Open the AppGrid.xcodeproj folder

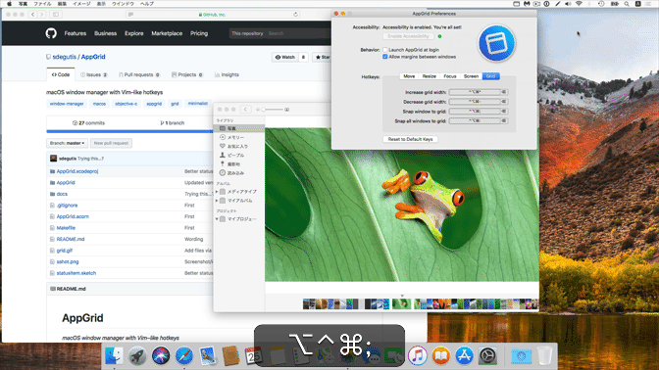[x=77, y=171]
